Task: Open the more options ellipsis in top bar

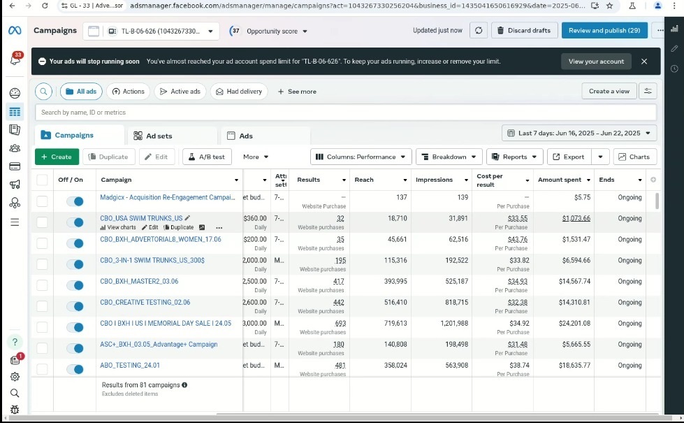Action: click(x=660, y=31)
